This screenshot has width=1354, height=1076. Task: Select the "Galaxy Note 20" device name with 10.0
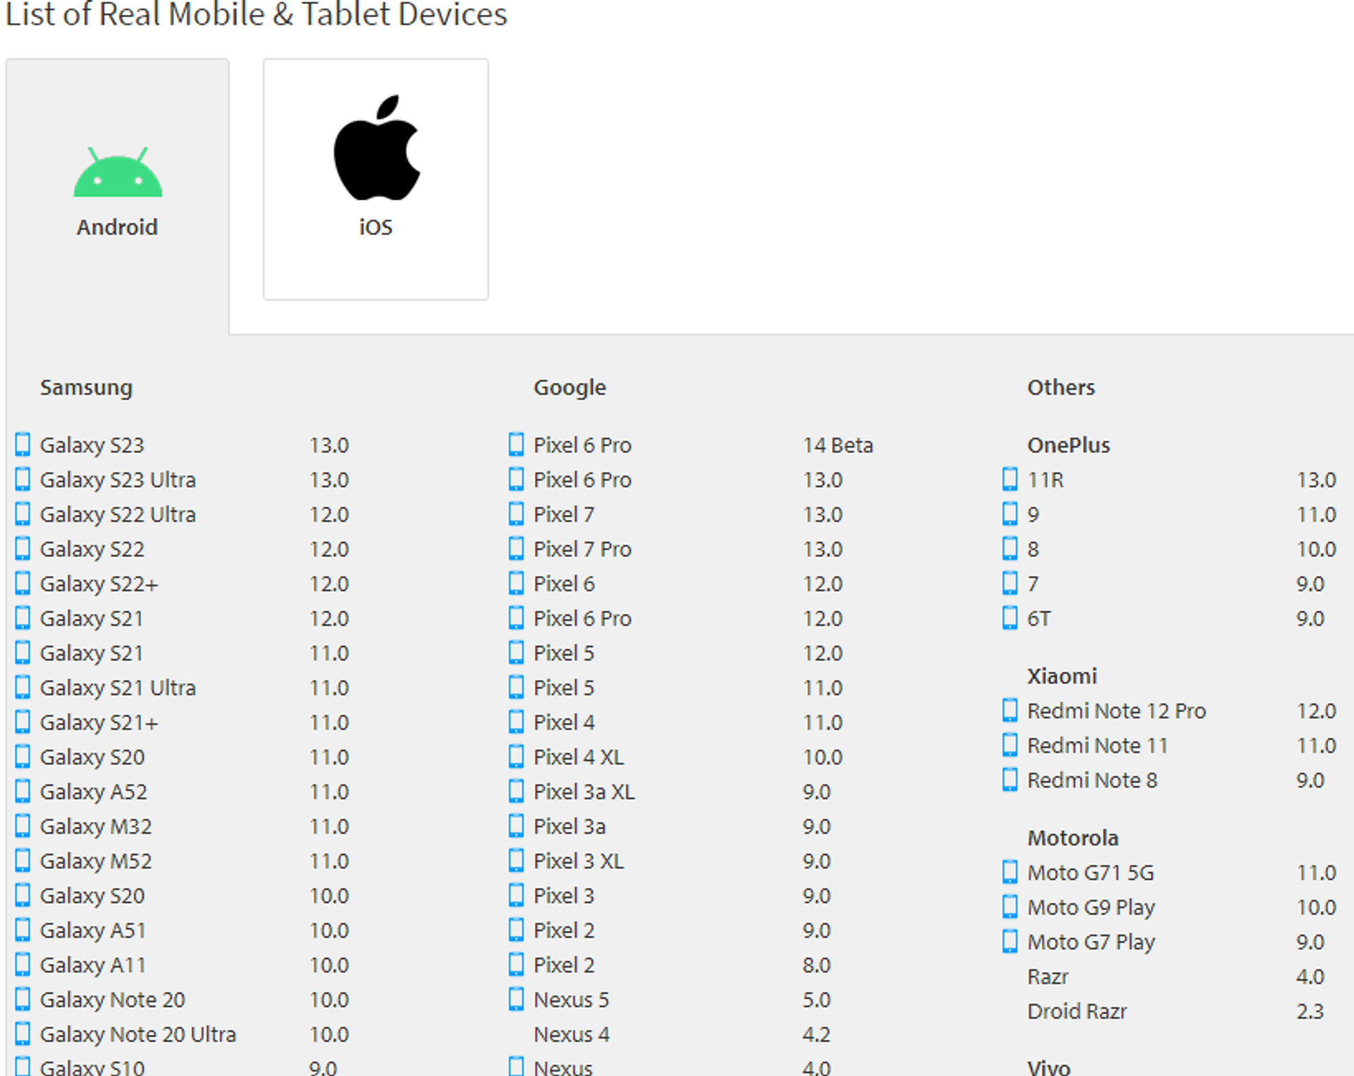pyautogui.click(x=112, y=1000)
